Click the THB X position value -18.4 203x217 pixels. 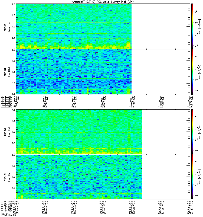coord(103,97)
